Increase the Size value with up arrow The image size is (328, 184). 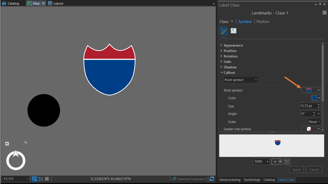319,105
